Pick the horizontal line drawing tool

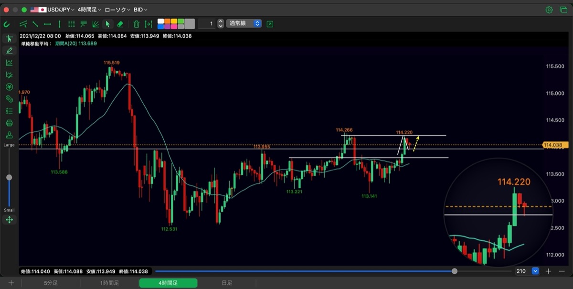tap(47, 23)
